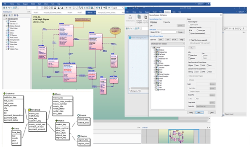The height and width of the screenshot is (154, 250).
Task: Click Relationships node icon in Model Explorer
Action: (9, 42)
